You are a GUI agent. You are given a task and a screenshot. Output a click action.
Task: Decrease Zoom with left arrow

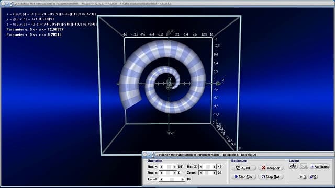200,173
